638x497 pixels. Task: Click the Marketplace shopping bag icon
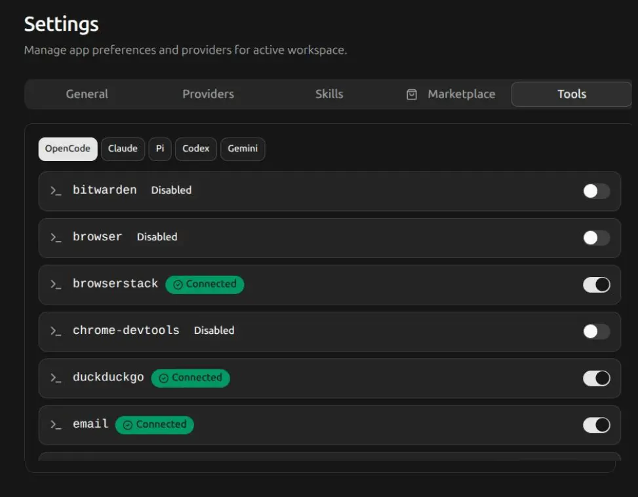[x=412, y=95]
